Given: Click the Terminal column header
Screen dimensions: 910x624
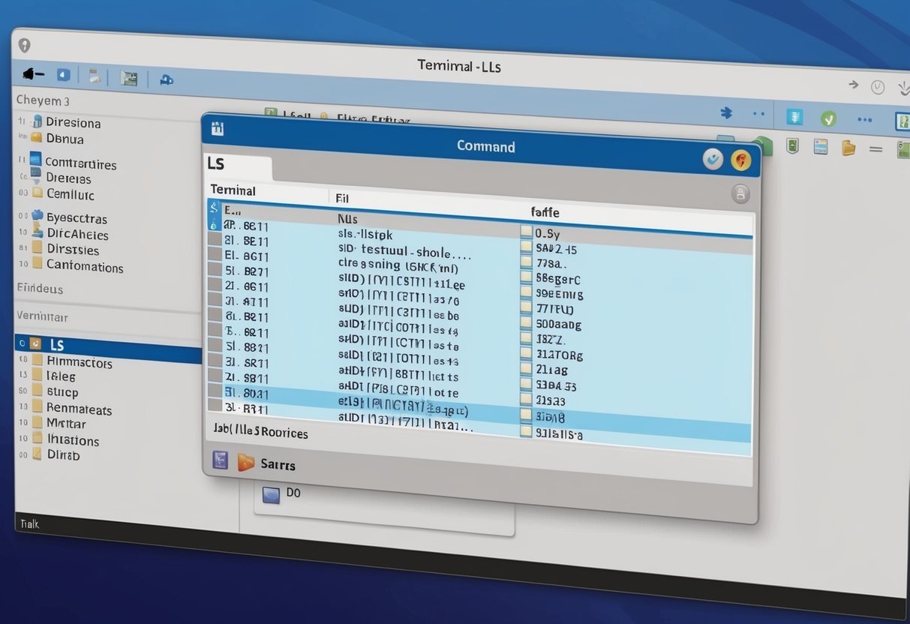Looking at the screenshot, I should [x=233, y=190].
